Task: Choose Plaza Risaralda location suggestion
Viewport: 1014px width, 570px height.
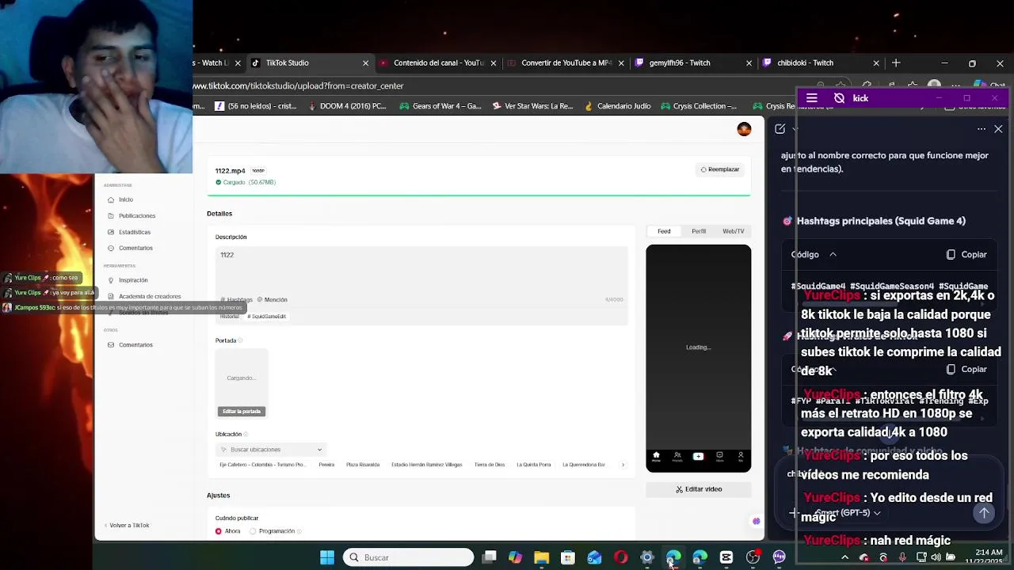Action: coord(363,465)
